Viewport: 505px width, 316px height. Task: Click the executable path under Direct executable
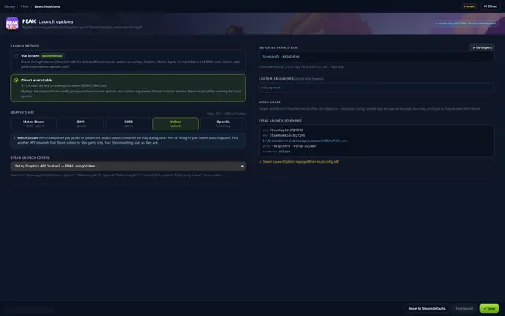point(64,85)
